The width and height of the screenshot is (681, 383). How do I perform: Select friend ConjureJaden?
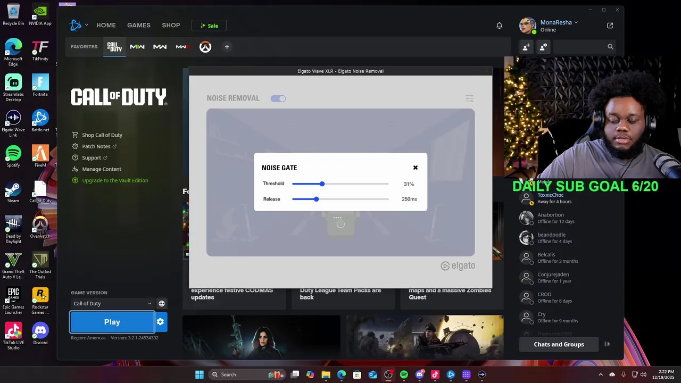click(x=564, y=278)
